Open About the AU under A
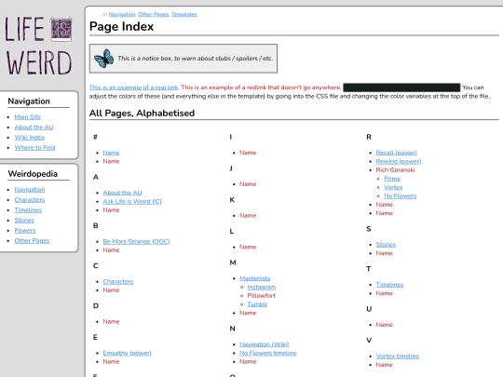This screenshot has height=377, width=503. pos(122,193)
